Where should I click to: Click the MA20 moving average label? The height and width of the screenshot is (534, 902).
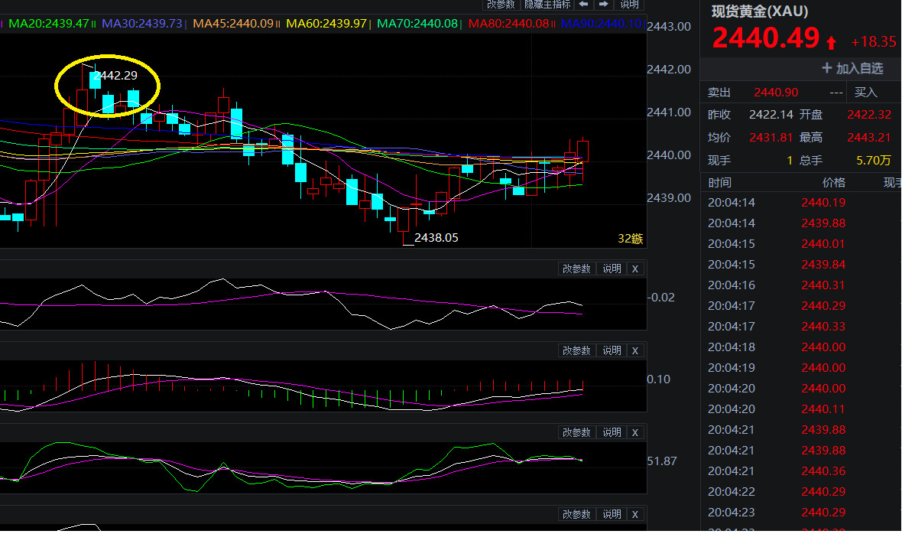tap(49, 24)
